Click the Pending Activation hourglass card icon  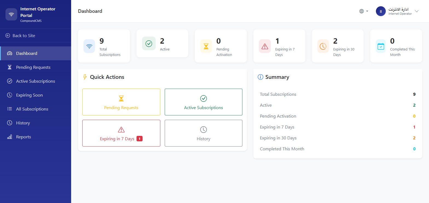[x=206, y=46]
